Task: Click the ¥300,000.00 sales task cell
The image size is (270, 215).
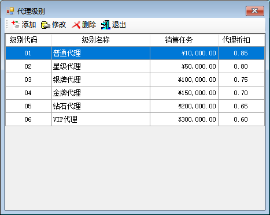Action: tap(184, 119)
